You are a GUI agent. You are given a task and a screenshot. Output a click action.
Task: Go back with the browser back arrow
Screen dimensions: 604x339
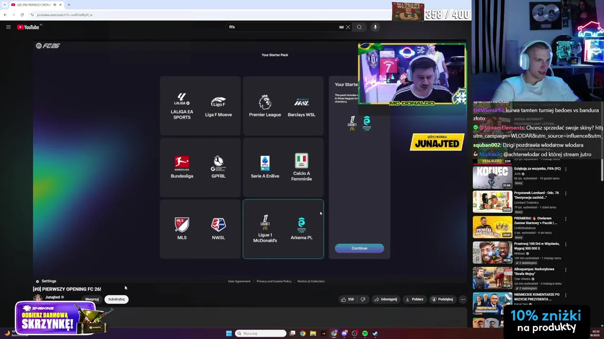tap(5, 15)
